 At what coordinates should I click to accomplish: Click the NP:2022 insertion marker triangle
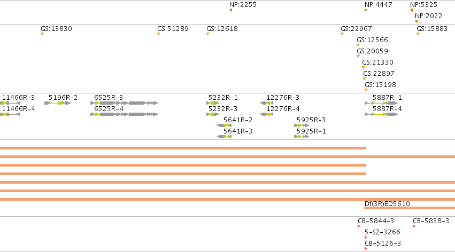click(417, 21)
